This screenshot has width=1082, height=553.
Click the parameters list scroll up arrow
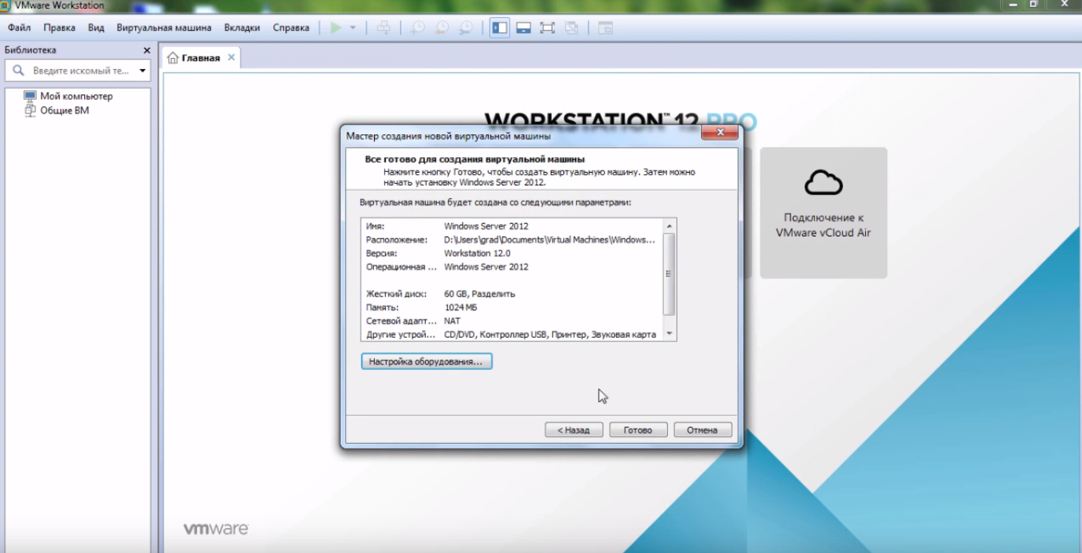point(669,226)
